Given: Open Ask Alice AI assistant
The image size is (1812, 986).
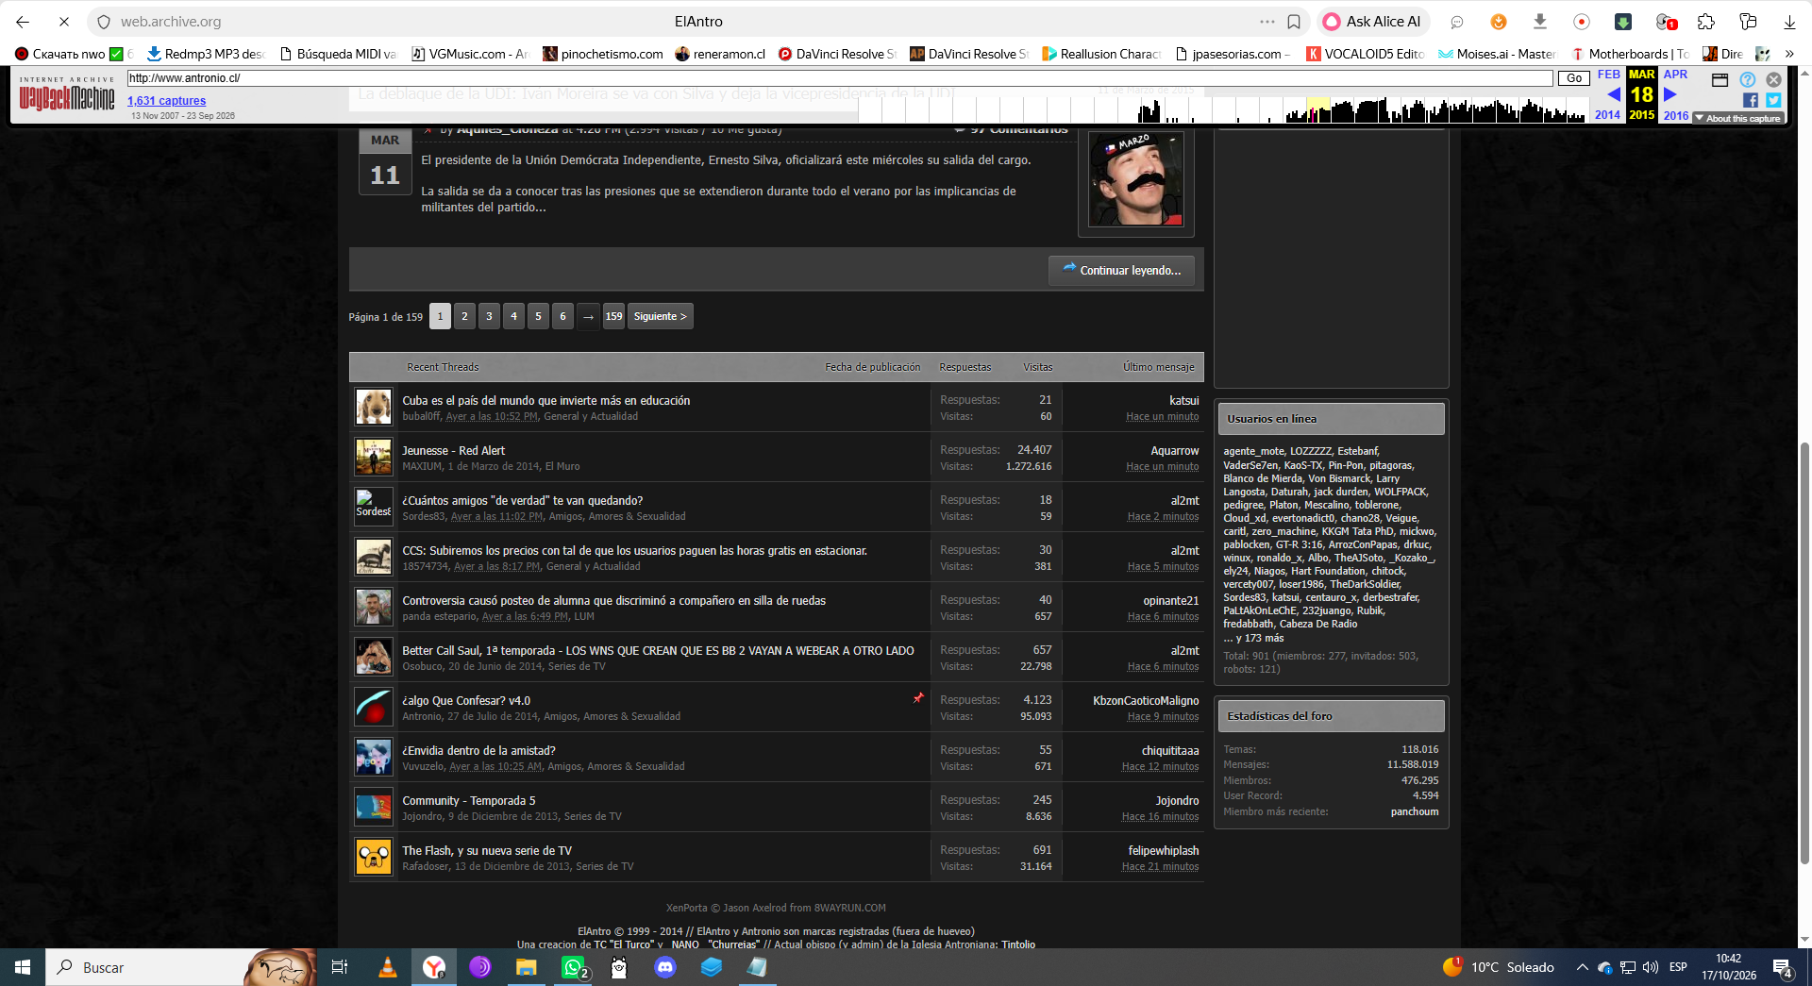Looking at the screenshot, I should (x=1373, y=22).
